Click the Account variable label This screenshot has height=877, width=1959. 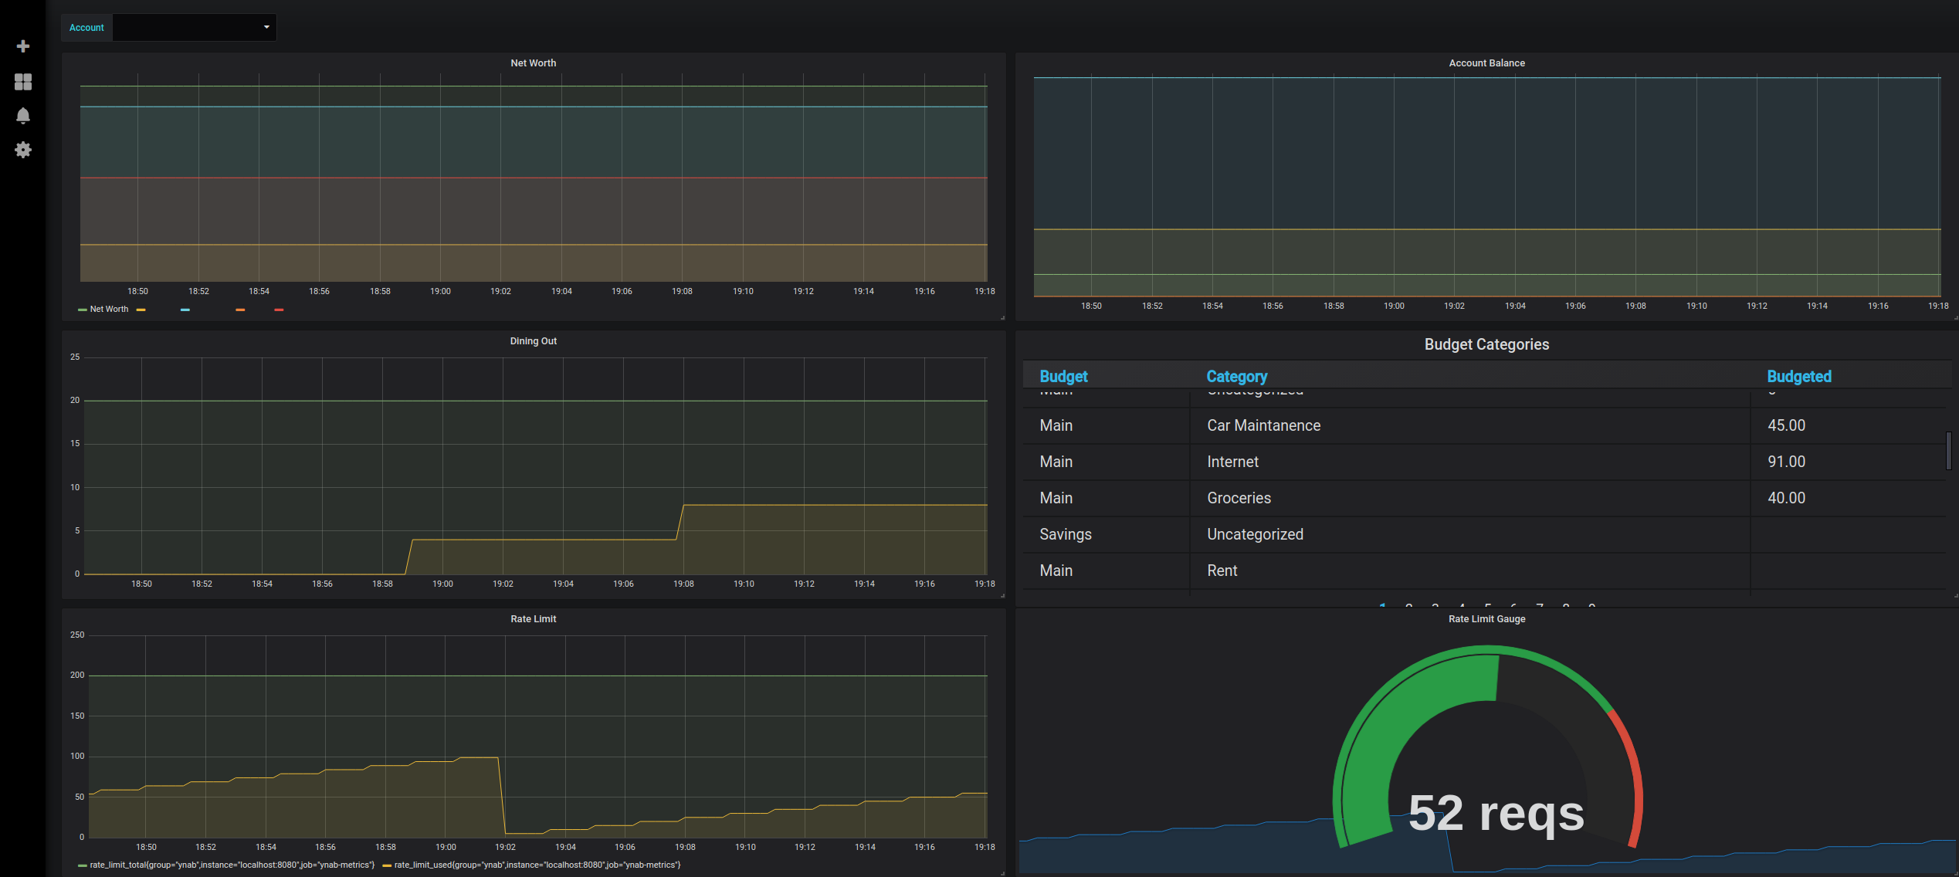coord(86,28)
